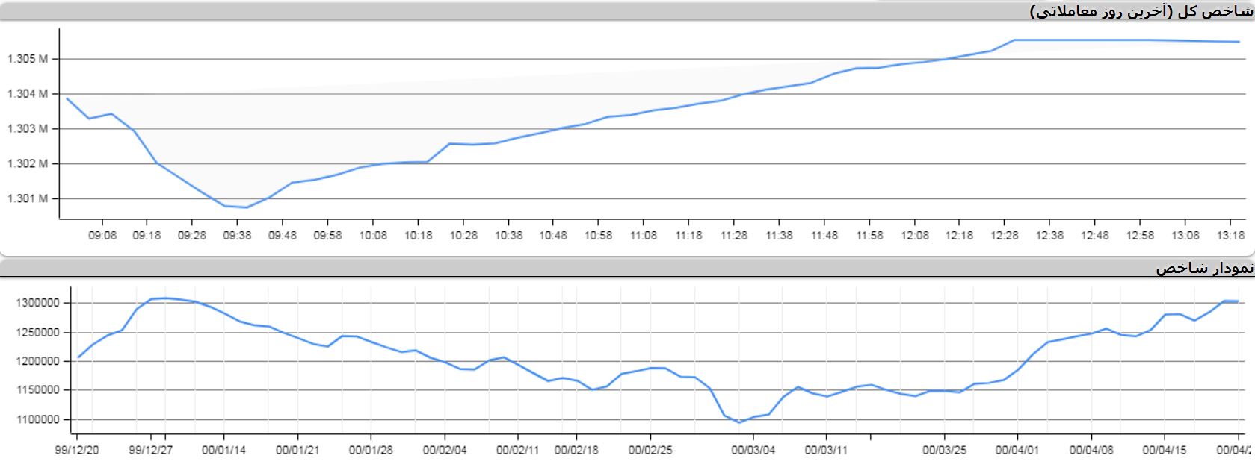Select the 12:28 time tick on intraday chart
This screenshot has height=473, width=1255.
[1004, 235]
